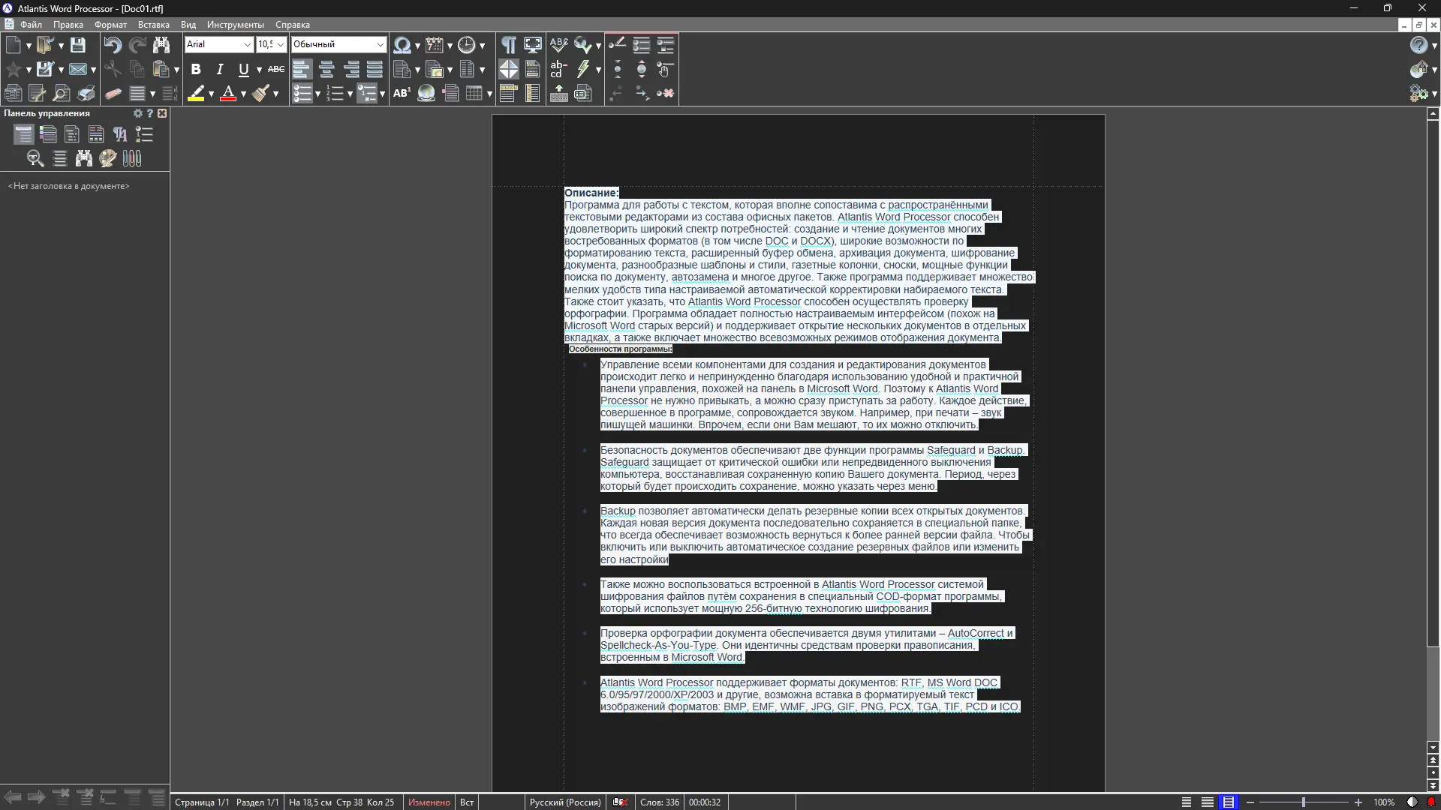Click the hyphenation ab-cd icon

(558, 70)
